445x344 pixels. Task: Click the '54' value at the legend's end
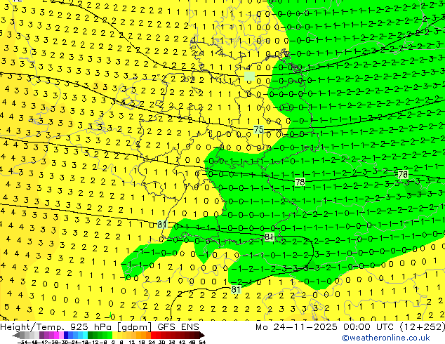202,343
